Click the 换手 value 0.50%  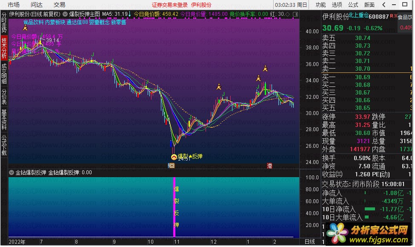(362, 158)
